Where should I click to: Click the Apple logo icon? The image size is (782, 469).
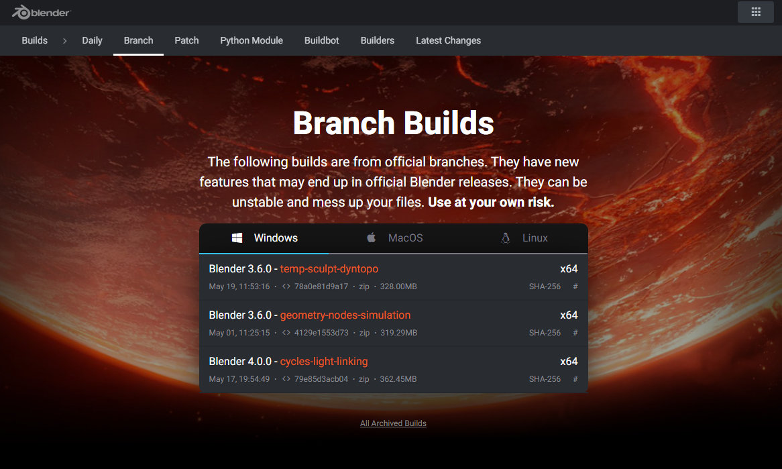(372, 238)
